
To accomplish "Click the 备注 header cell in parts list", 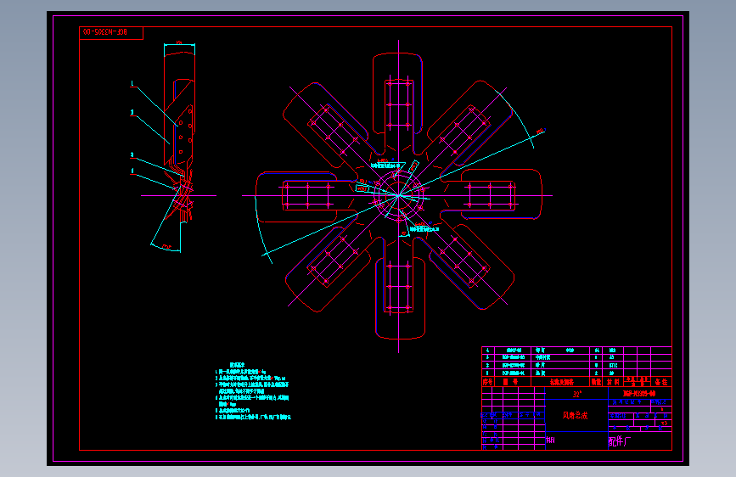I will tap(661, 382).
